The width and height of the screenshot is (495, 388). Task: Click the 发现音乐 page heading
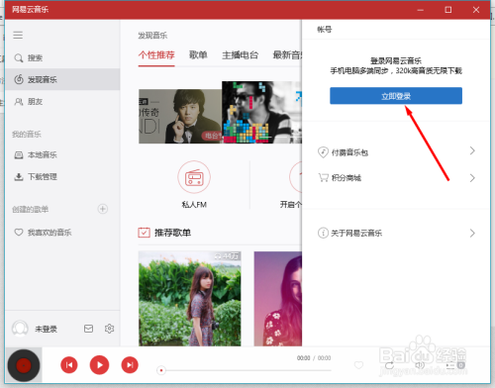point(152,36)
